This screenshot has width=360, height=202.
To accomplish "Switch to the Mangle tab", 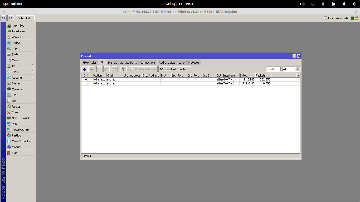I will click(113, 63).
